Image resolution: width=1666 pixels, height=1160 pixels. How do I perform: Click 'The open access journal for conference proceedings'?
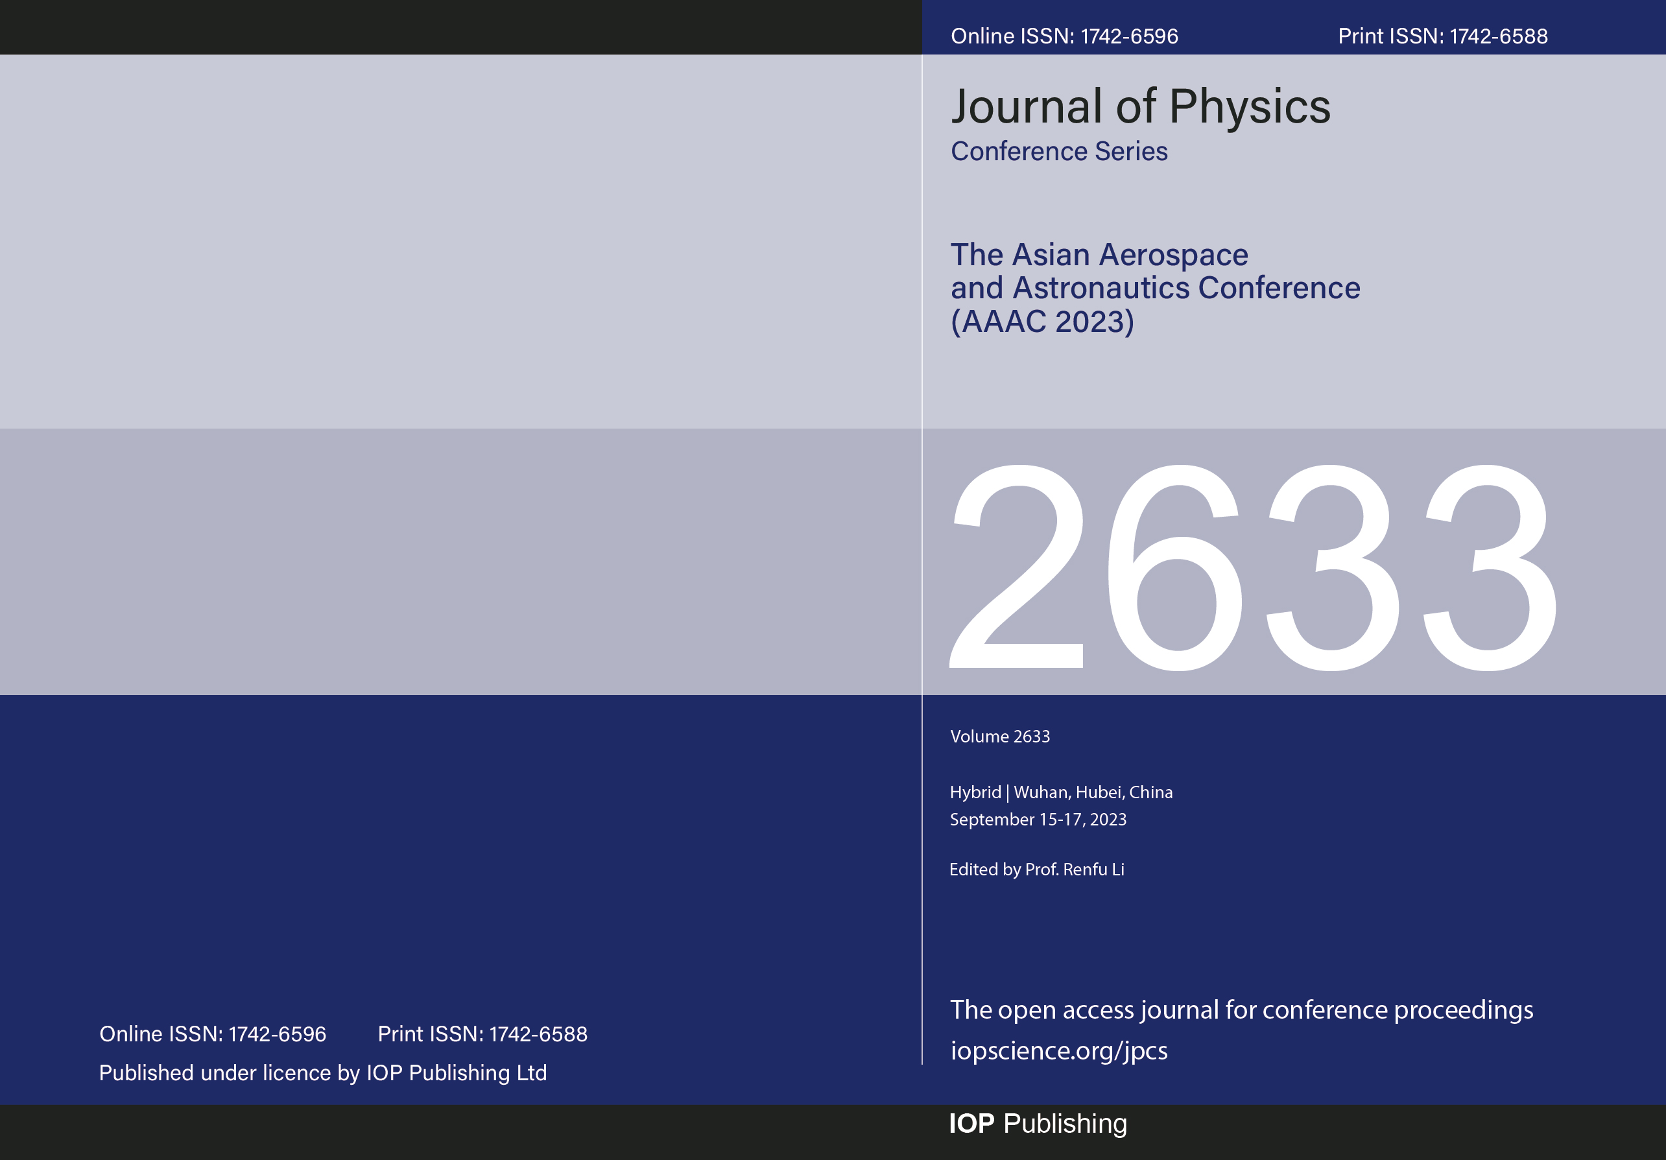(1241, 1010)
